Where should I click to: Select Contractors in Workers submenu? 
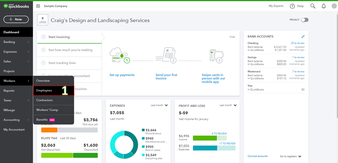[x=53, y=100]
